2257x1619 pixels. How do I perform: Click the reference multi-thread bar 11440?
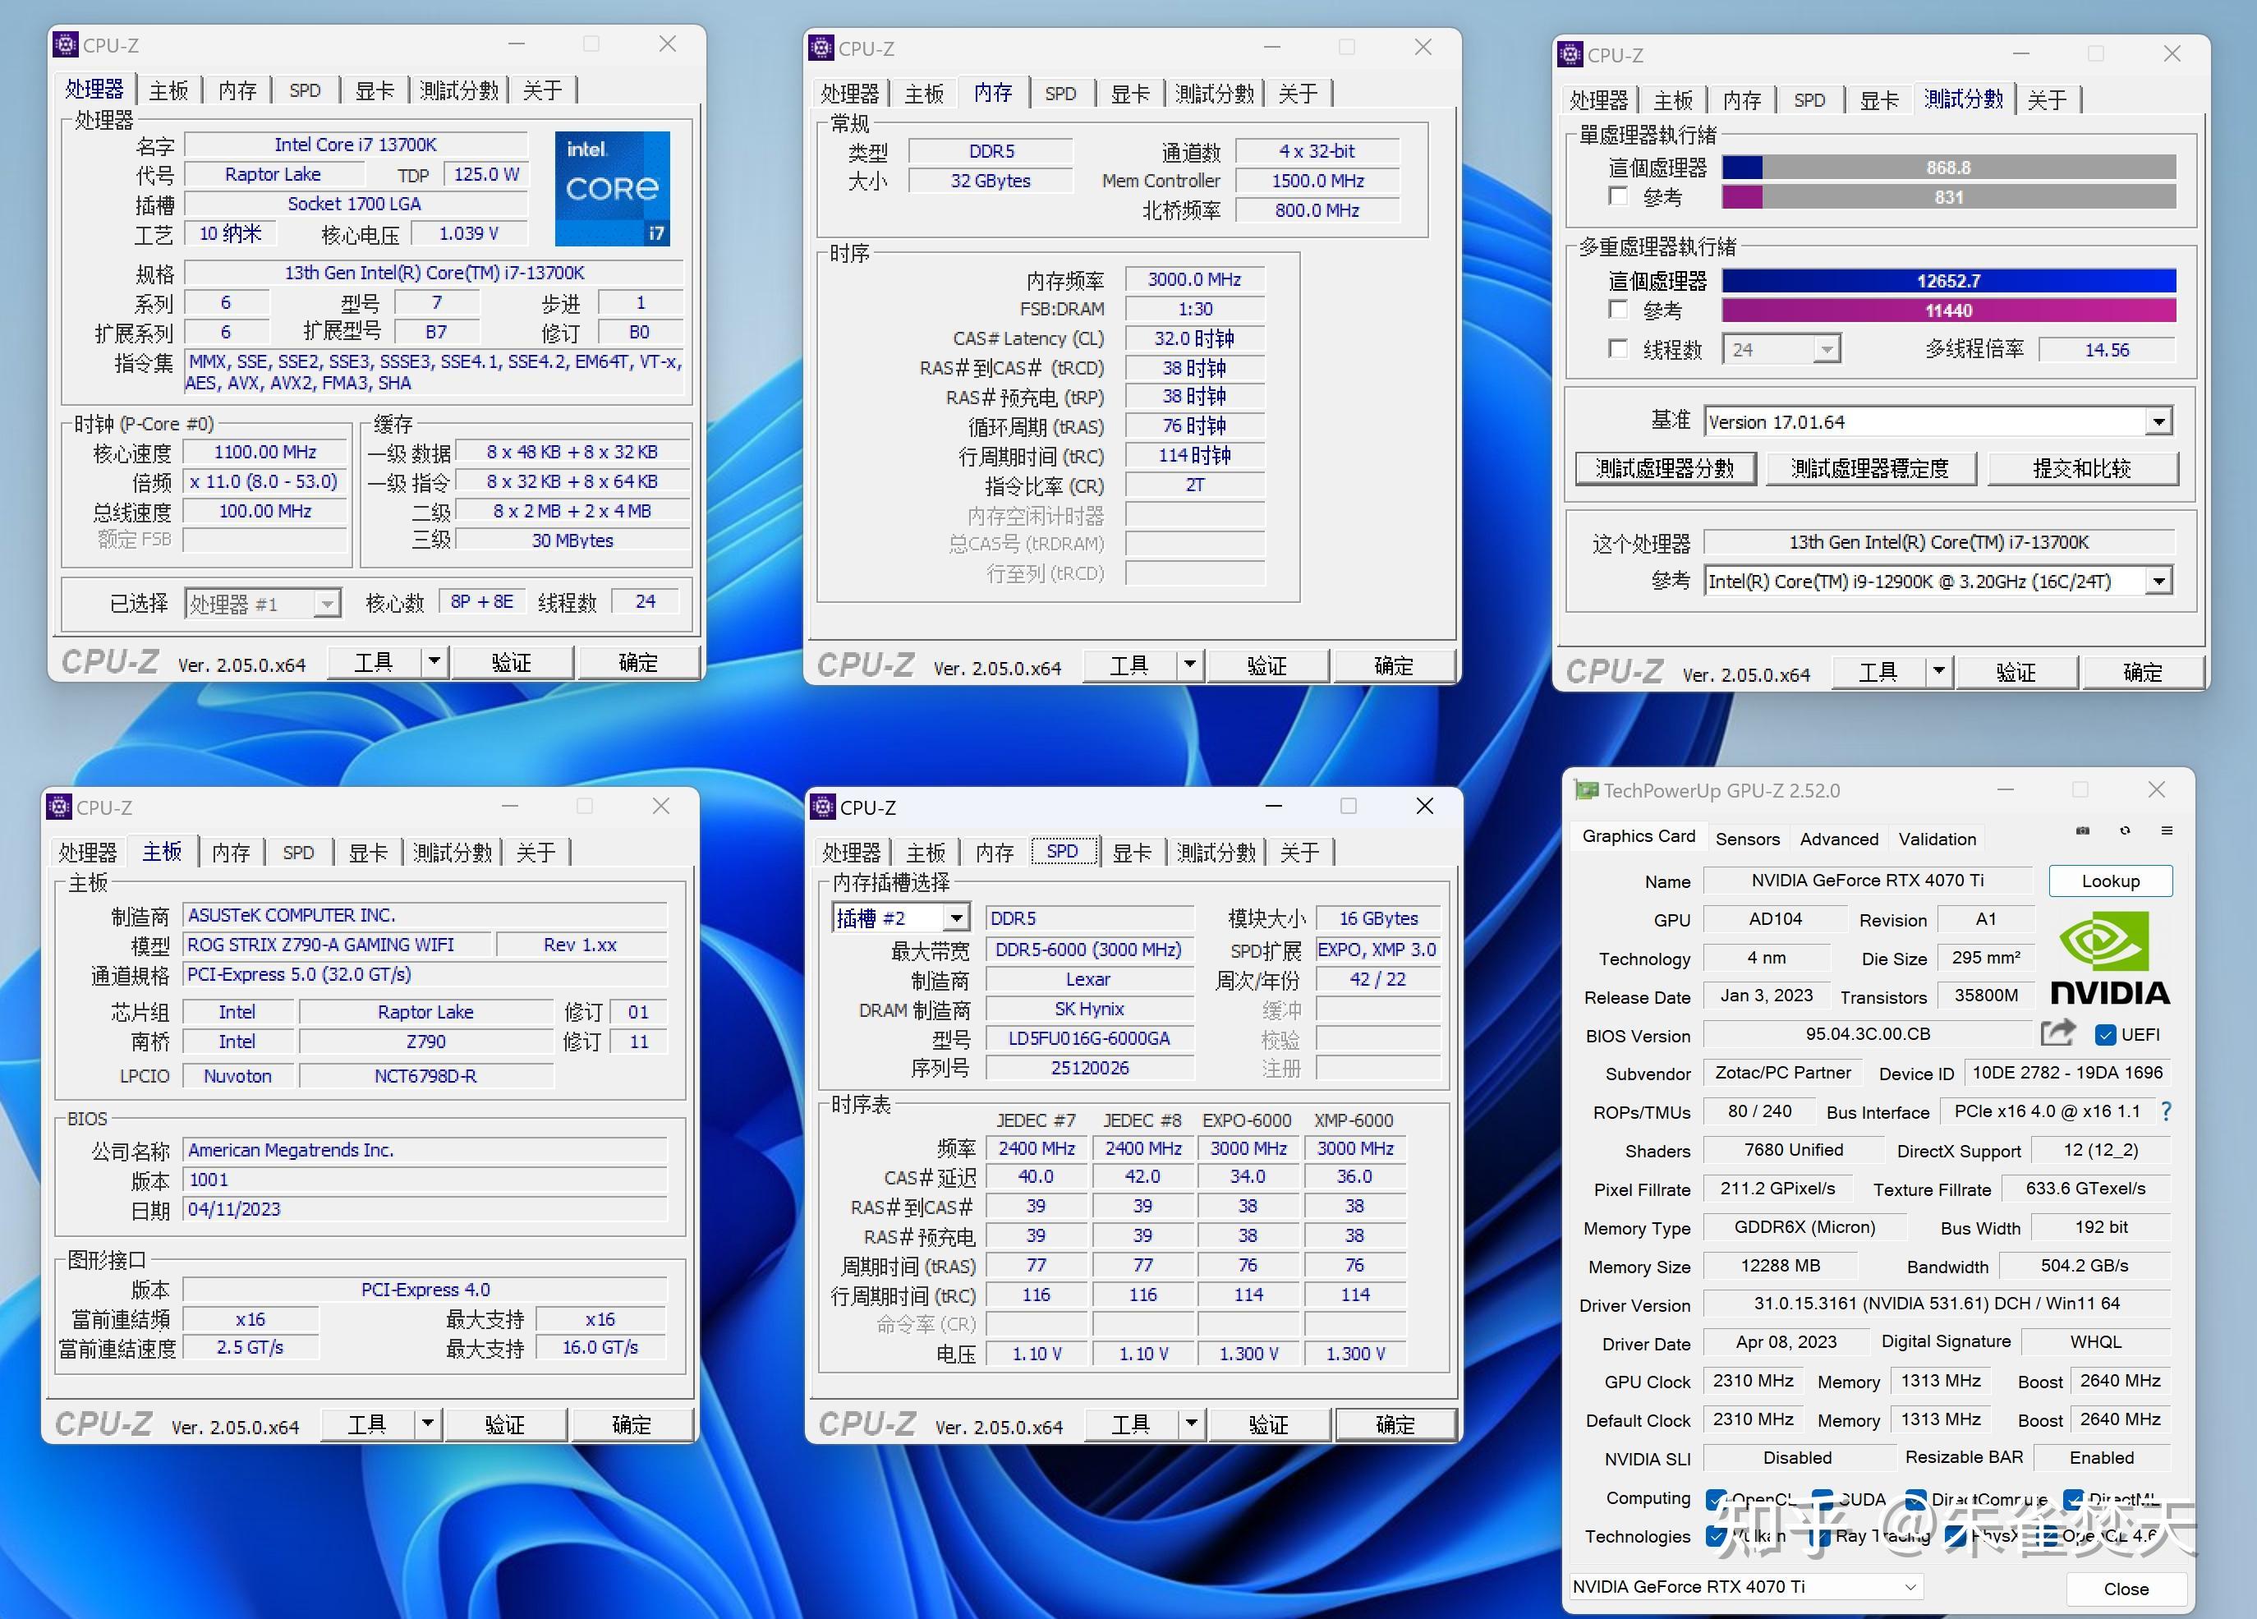pyautogui.click(x=1948, y=310)
